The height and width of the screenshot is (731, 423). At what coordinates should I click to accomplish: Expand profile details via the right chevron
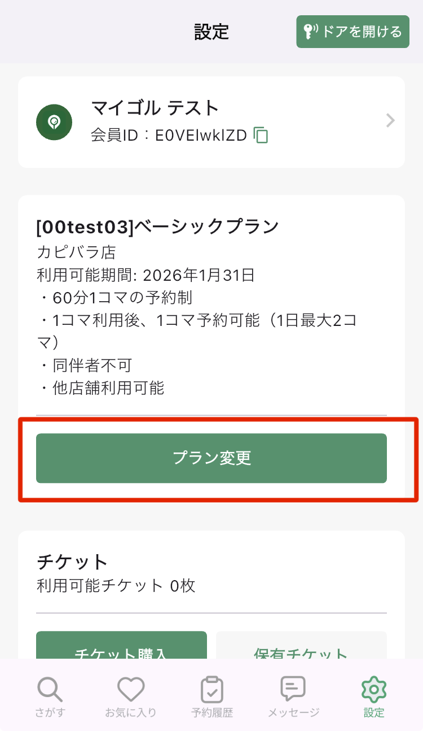point(390,121)
